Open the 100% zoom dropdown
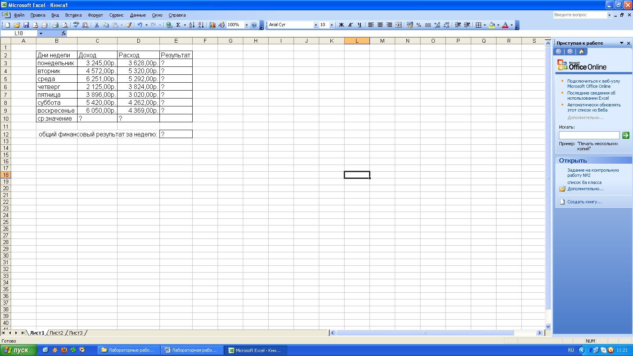 (x=246, y=25)
